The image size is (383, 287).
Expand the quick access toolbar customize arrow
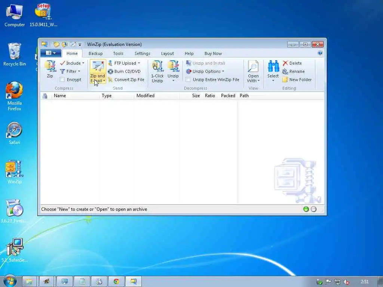point(80,45)
